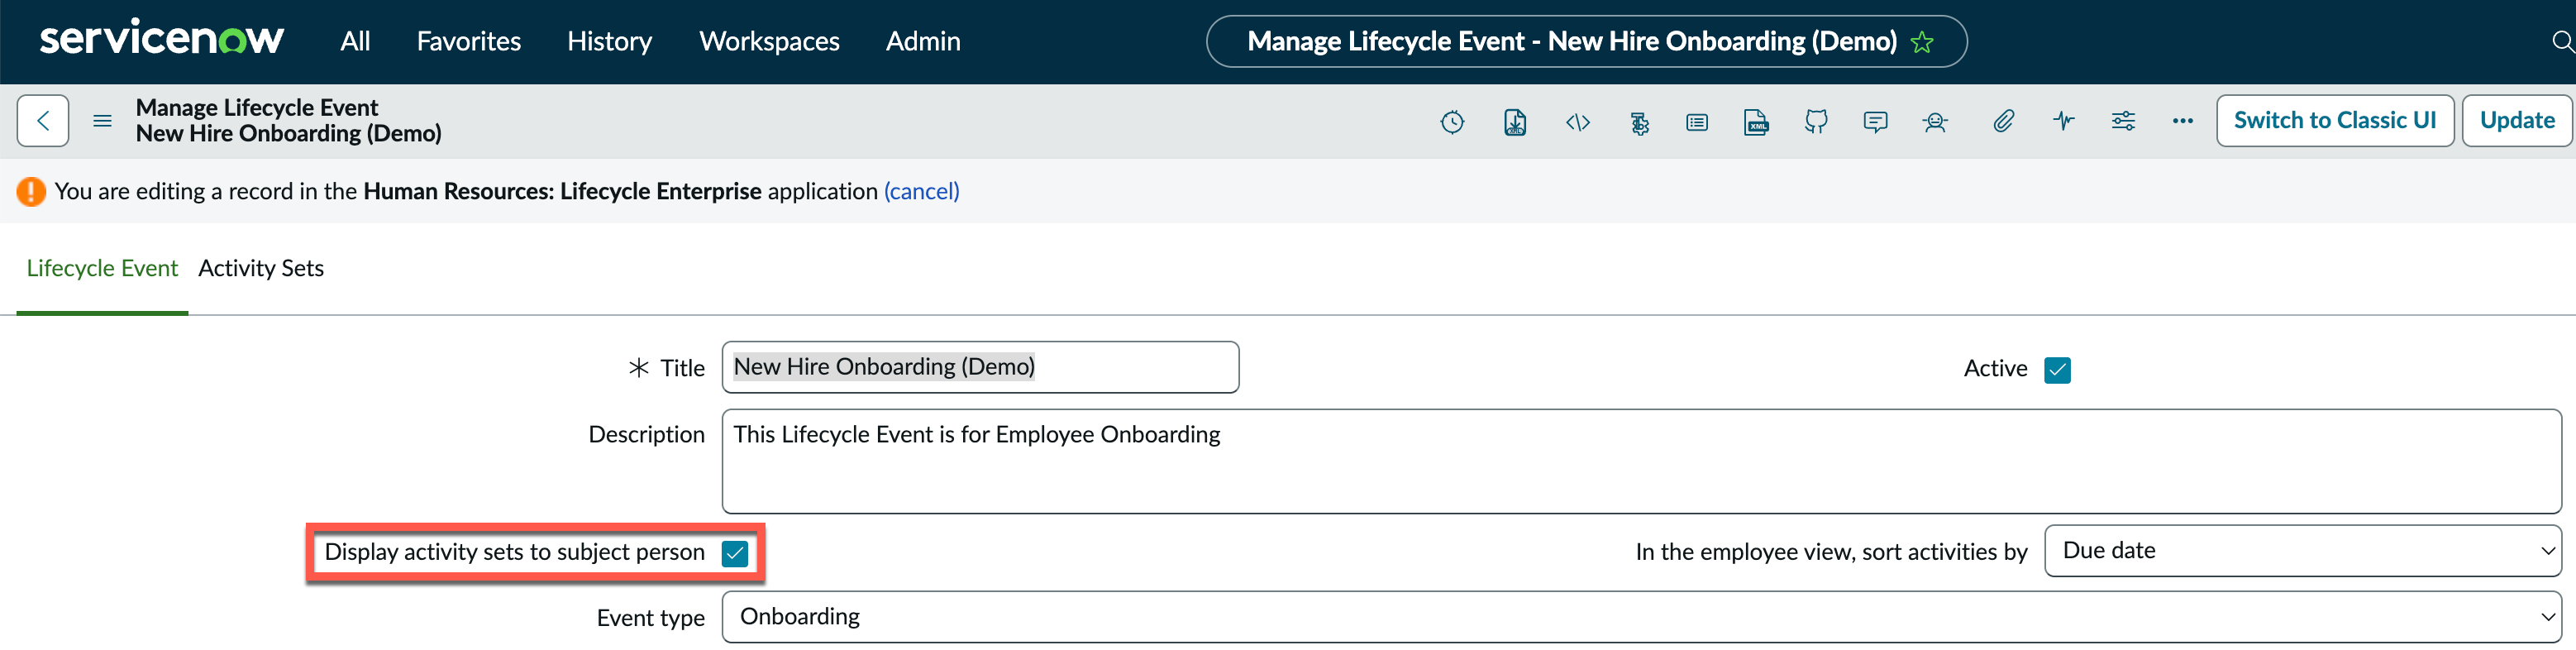
Task: Click the cancel link in banner
Action: click(921, 191)
